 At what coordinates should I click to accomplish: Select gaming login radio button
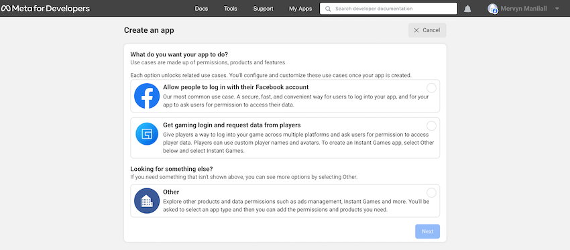(431, 126)
